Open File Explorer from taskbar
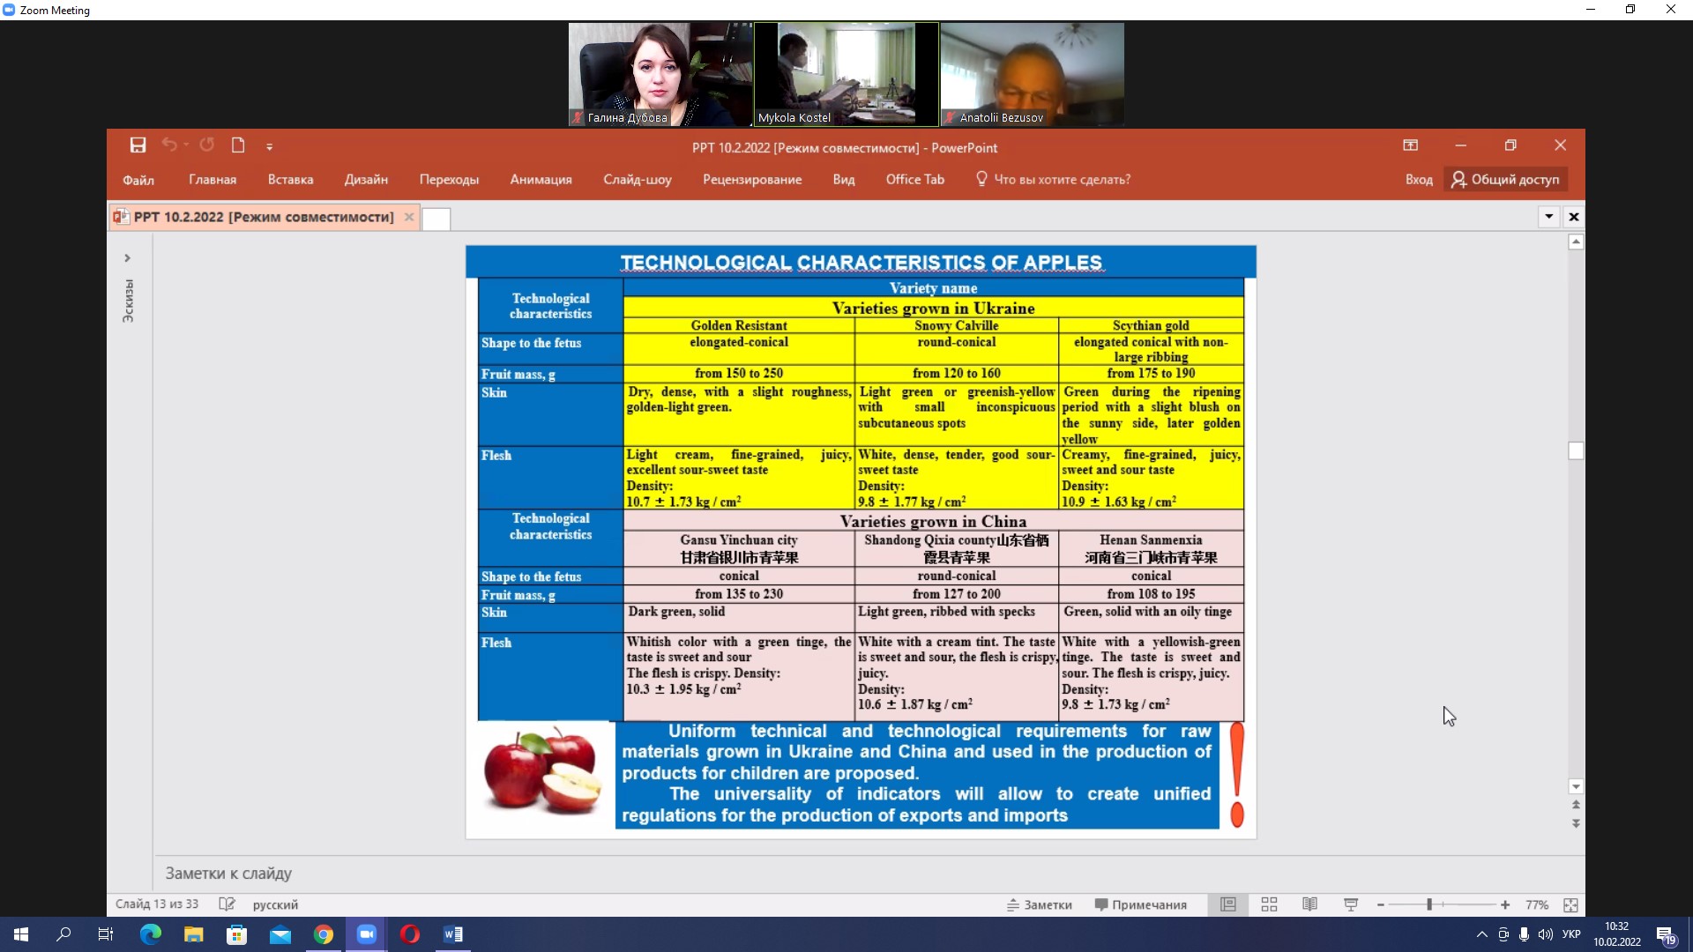The width and height of the screenshot is (1693, 952). pyautogui.click(x=194, y=934)
